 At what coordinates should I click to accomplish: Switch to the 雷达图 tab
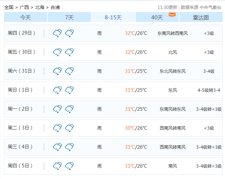click(201, 17)
